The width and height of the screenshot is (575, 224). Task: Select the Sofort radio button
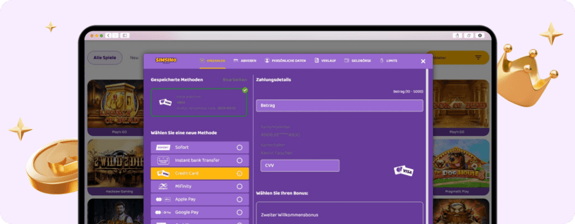pyautogui.click(x=239, y=148)
